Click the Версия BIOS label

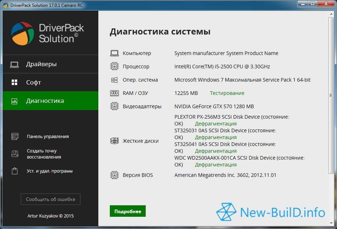138,175
